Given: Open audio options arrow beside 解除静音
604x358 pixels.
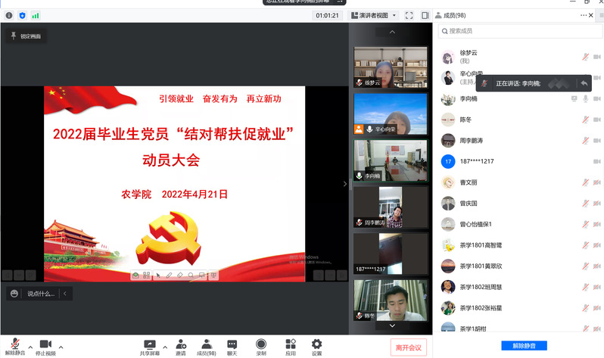Looking at the screenshot, I should (x=30, y=347).
